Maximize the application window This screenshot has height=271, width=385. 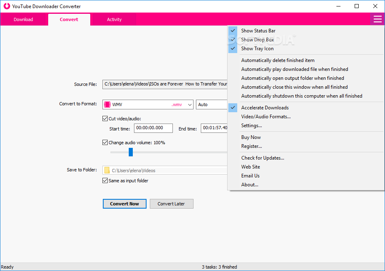357,6
